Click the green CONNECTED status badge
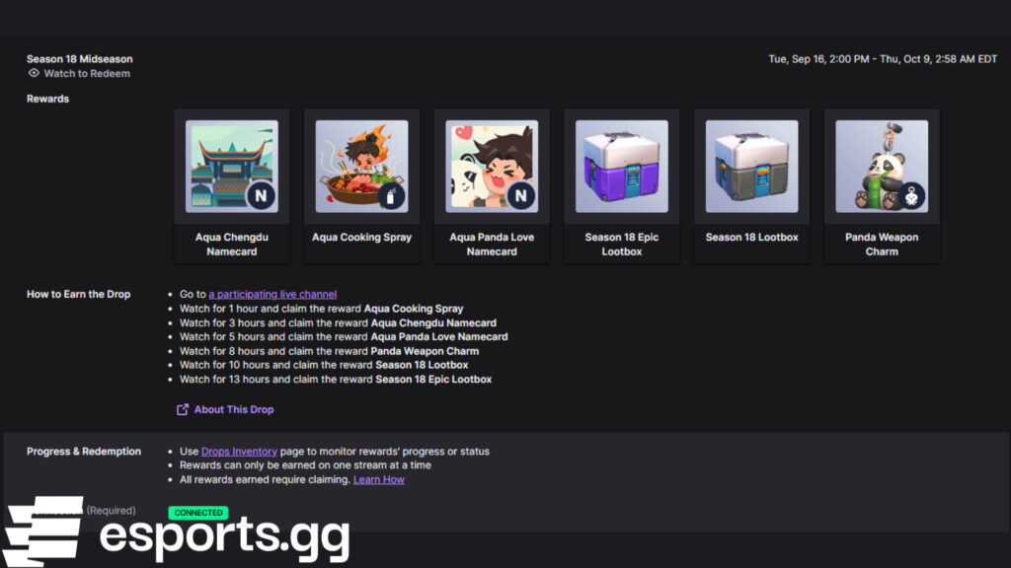Viewport: 1011px width, 568px height. click(197, 513)
